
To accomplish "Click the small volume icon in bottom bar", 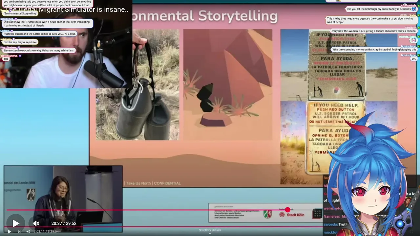I will click(28, 231).
